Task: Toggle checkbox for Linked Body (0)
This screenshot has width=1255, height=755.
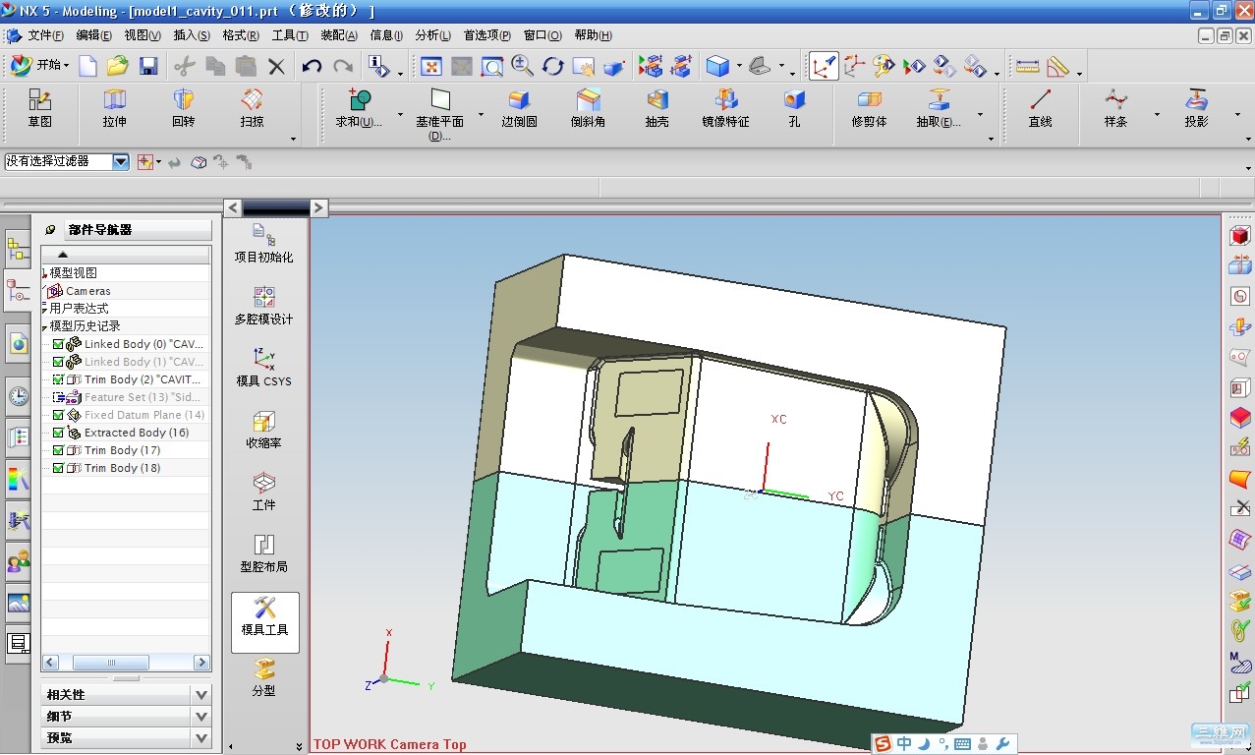Action: (58, 344)
